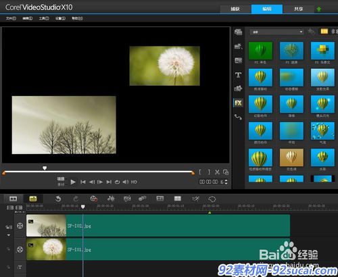Expand the small arrow under video track label

click(x=9, y=235)
